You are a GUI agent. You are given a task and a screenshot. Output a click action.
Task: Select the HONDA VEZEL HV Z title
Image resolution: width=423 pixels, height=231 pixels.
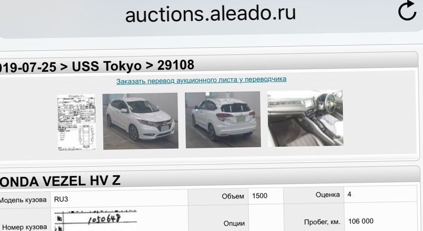(x=60, y=181)
